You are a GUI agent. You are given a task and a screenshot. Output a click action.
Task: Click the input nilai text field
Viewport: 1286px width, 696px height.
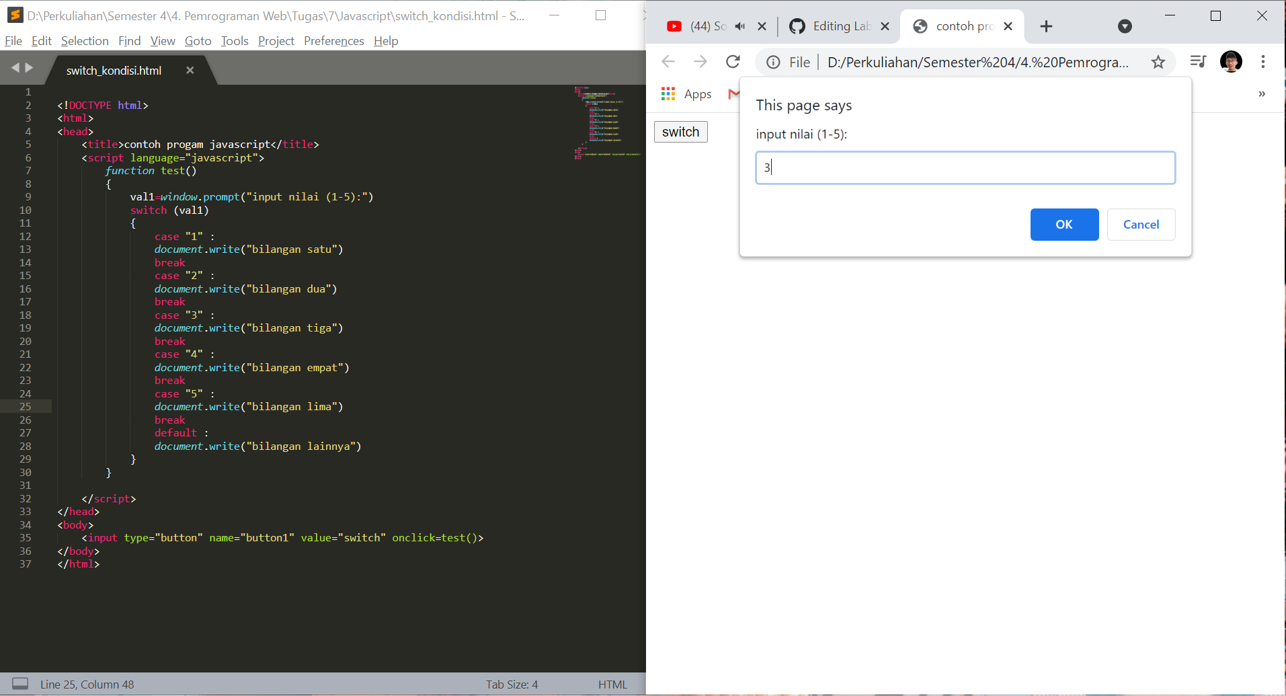pos(965,167)
